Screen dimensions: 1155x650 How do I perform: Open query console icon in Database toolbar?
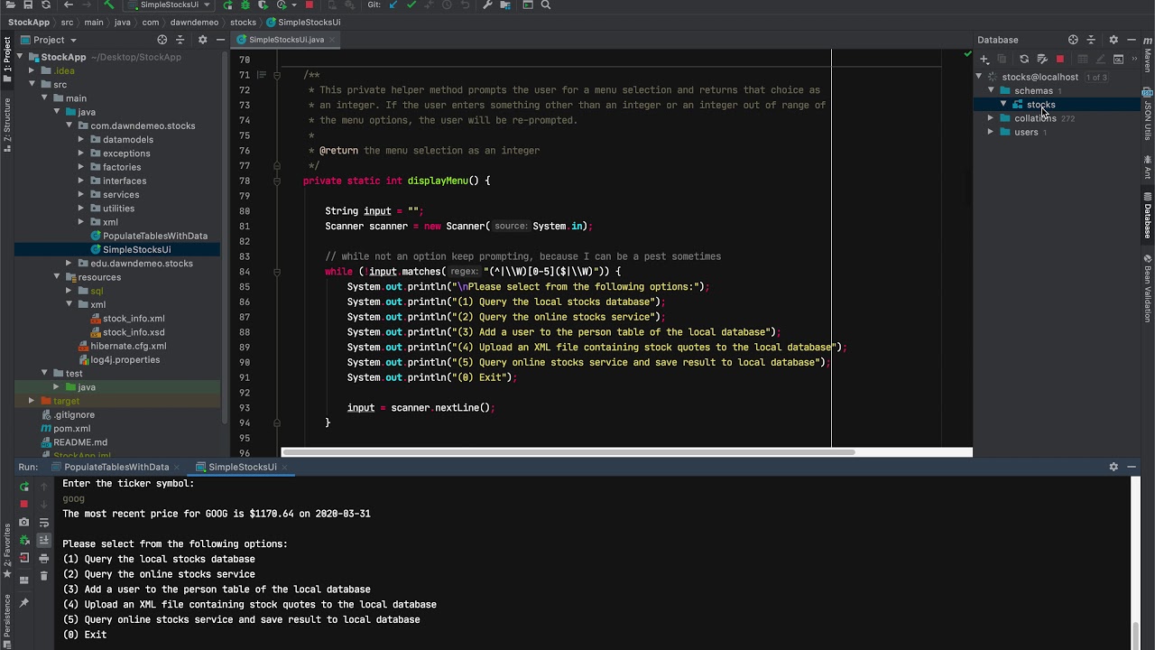click(x=1118, y=60)
